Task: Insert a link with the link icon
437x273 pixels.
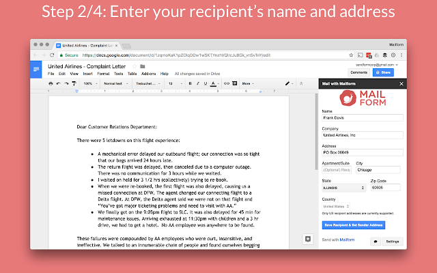Action: point(227,83)
